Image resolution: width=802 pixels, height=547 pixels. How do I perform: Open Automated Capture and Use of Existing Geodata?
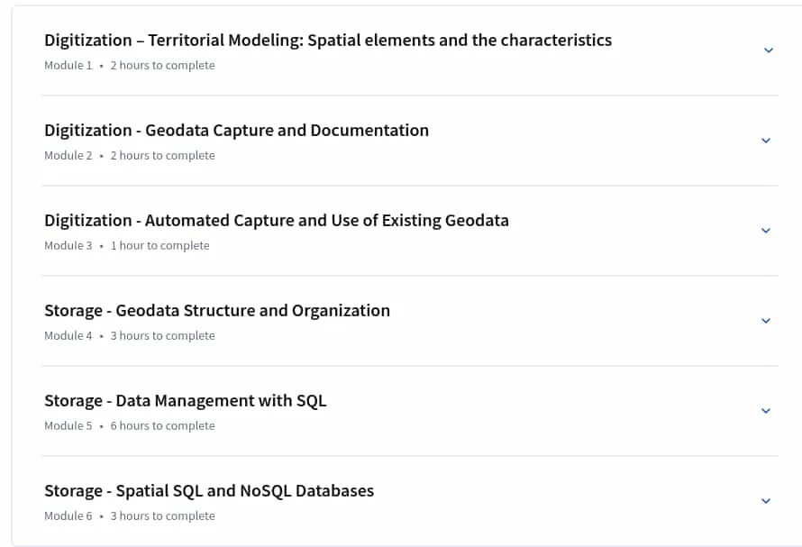tap(277, 221)
